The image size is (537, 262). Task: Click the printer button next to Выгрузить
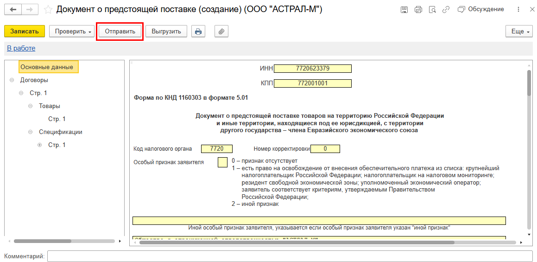click(x=198, y=32)
